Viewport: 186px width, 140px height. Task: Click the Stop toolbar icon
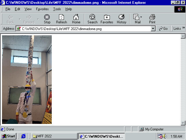(x=47, y=19)
